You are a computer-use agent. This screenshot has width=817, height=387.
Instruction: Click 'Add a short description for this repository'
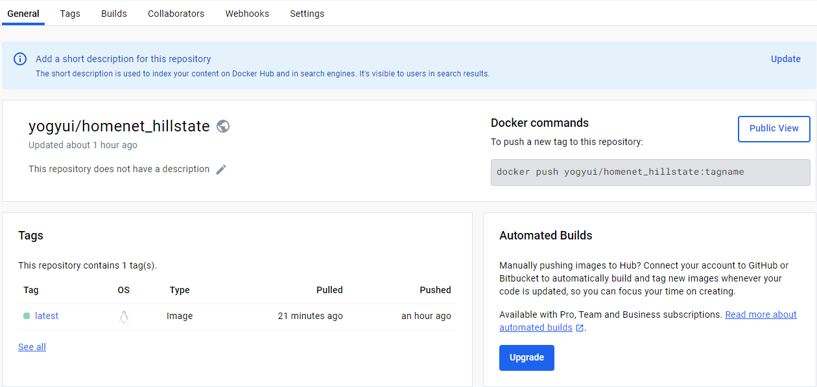[123, 59]
